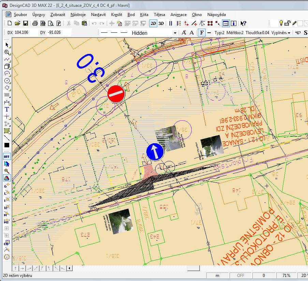Screen dimensions: 308x281
Task: Expand the Vyplnění fill dropdown arrow
Action: click(x=289, y=33)
